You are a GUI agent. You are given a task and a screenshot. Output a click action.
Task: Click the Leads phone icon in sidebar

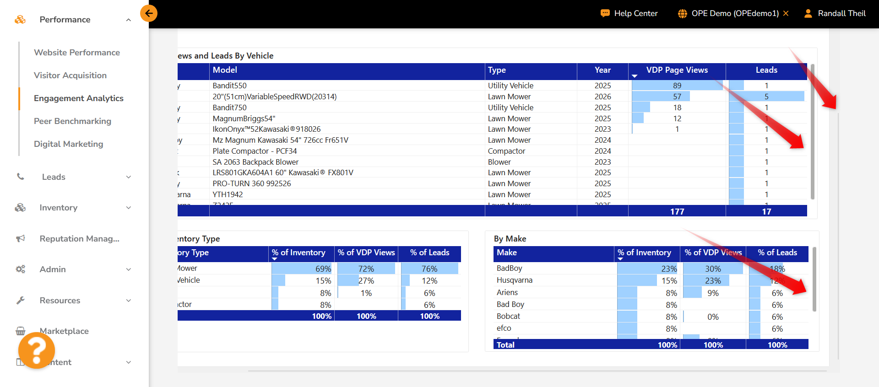[x=21, y=177]
